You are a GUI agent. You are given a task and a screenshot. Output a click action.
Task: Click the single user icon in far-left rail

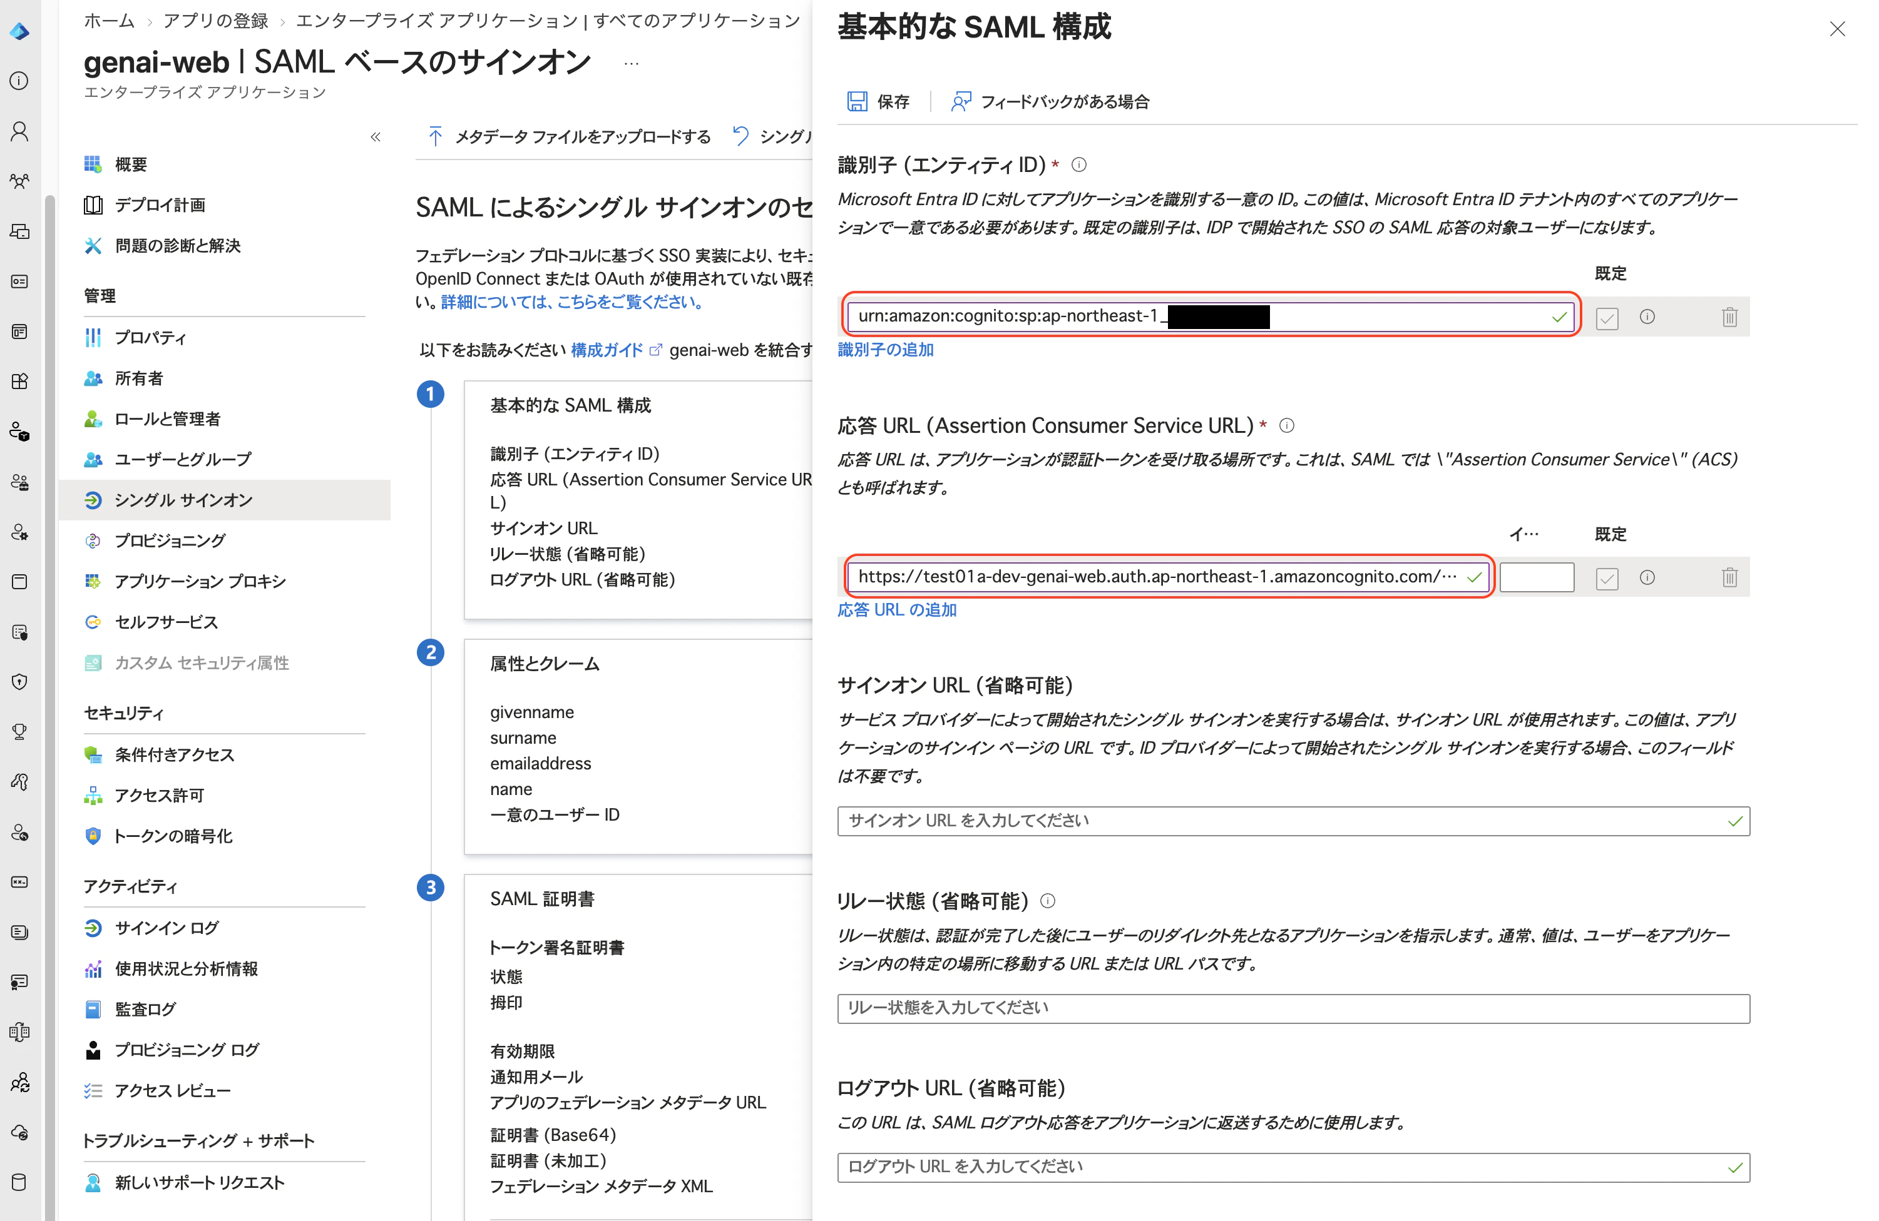20,131
